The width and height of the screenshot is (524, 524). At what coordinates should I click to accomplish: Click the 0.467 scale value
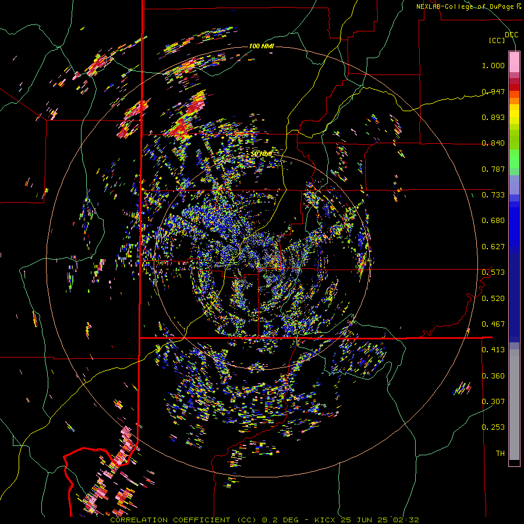coord(493,324)
